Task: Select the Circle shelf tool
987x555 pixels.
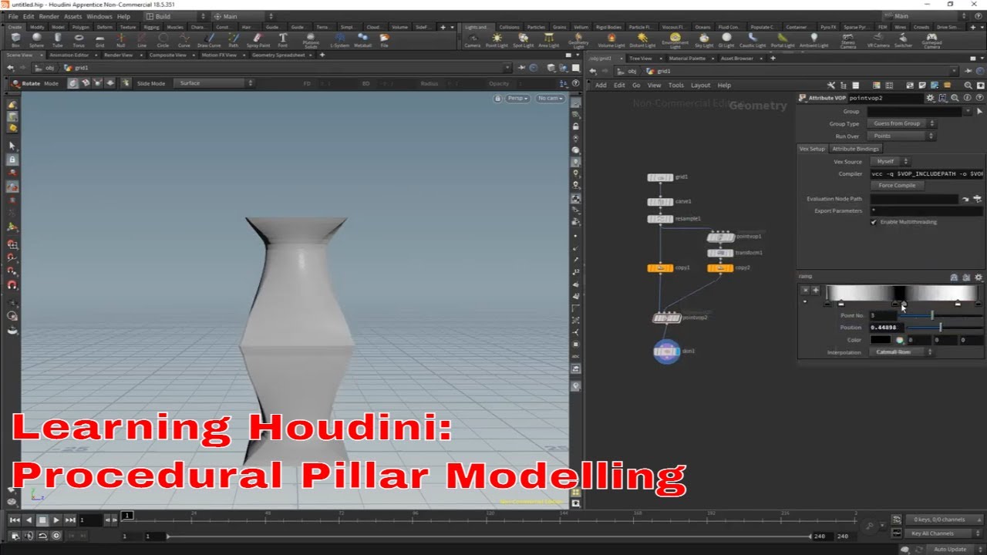Action: (x=163, y=39)
